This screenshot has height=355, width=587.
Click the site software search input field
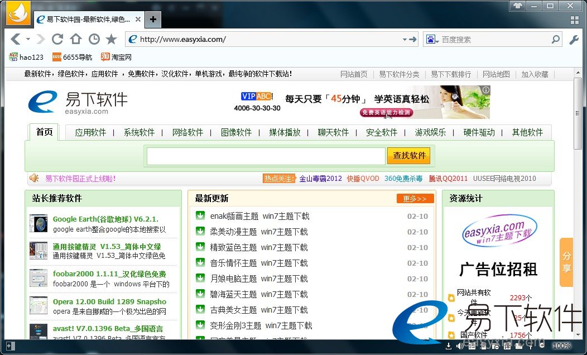[266, 156]
